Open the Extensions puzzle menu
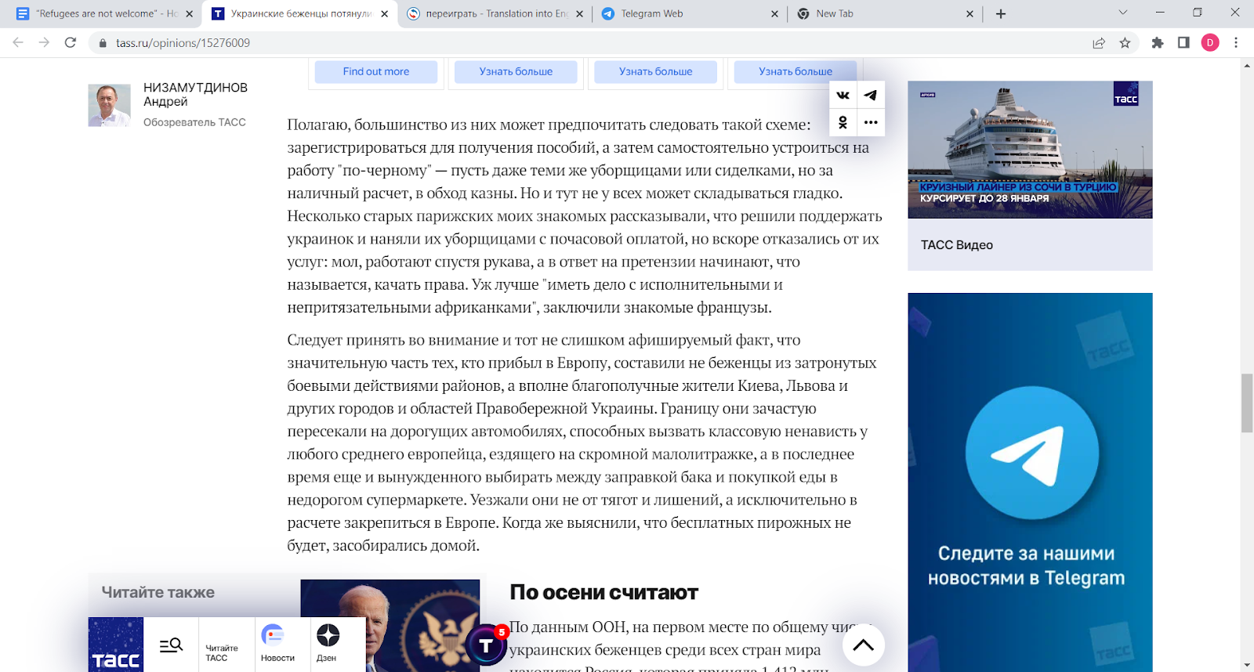Screen dimensions: 1254x672 click(x=1158, y=43)
